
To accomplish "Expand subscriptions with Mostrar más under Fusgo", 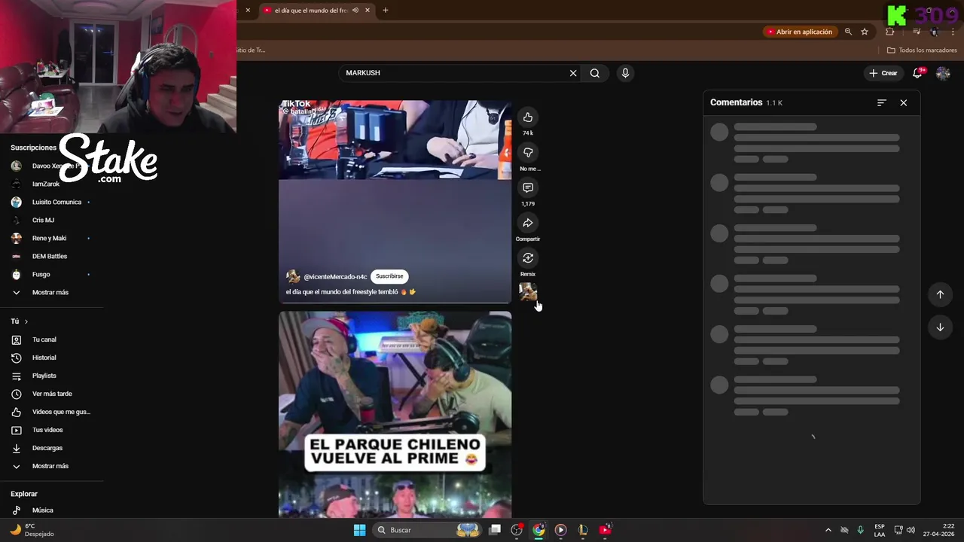I will point(51,292).
